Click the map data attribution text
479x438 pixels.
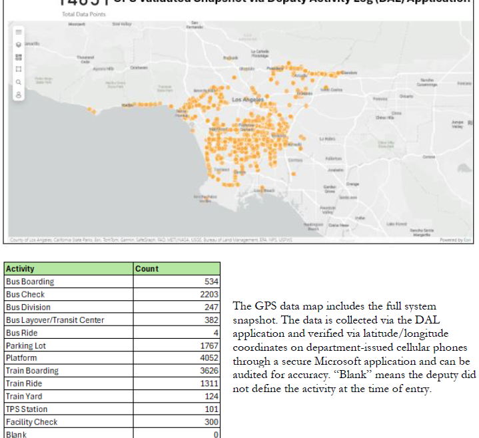tap(133, 240)
